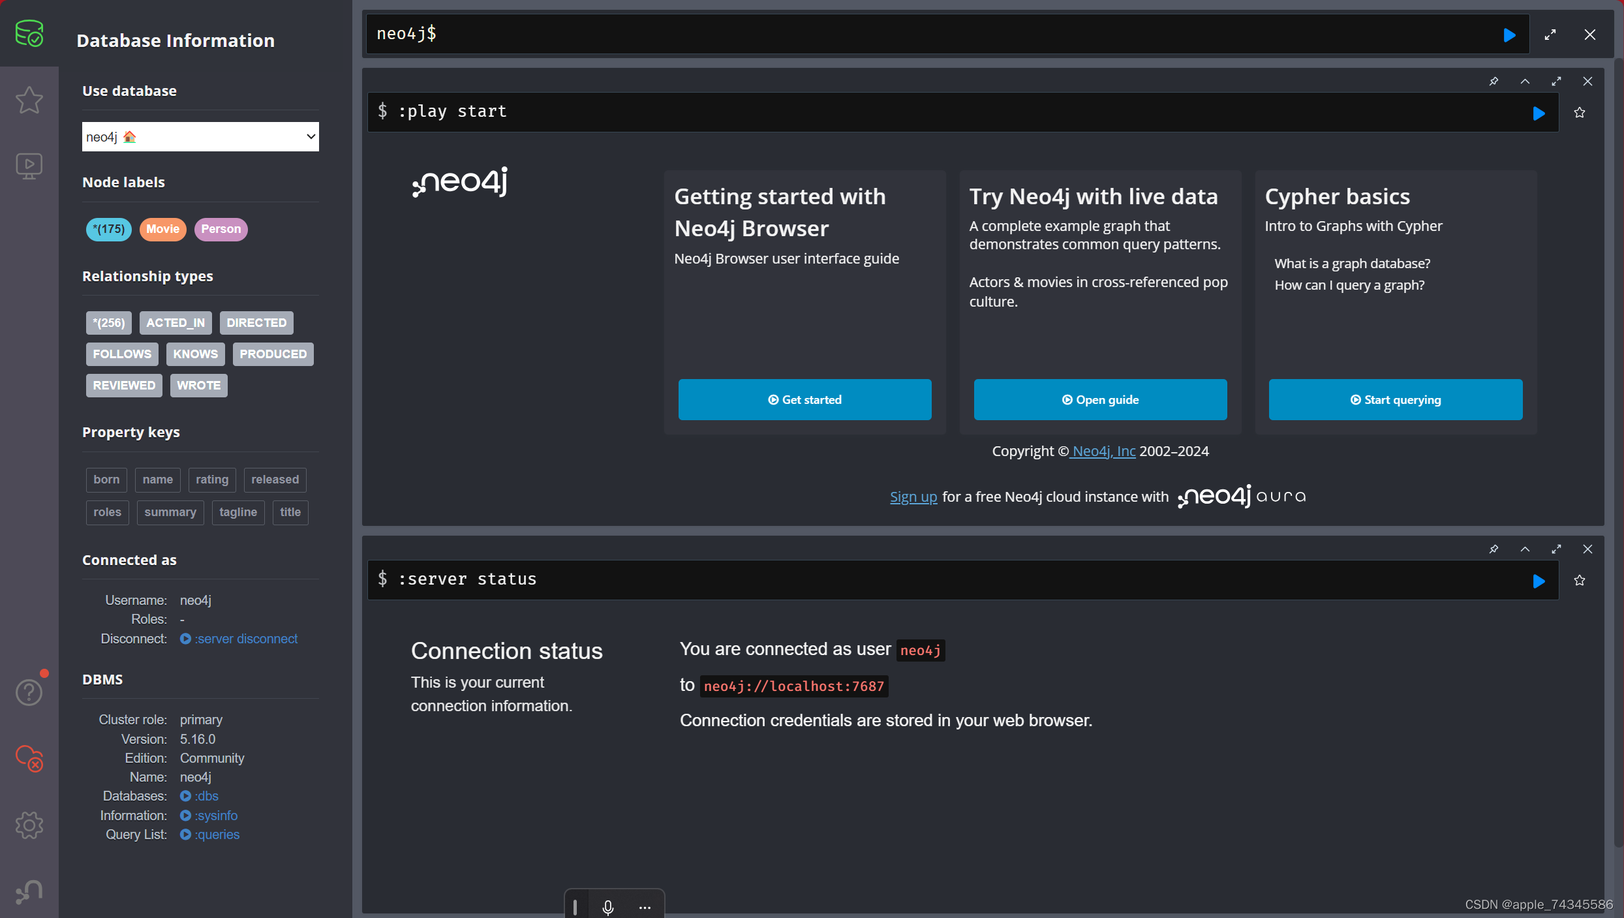Image resolution: width=1624 pixels, height=918 pixels.
Task: Pin the :play start frame
Action: (x=1494, y=81)
